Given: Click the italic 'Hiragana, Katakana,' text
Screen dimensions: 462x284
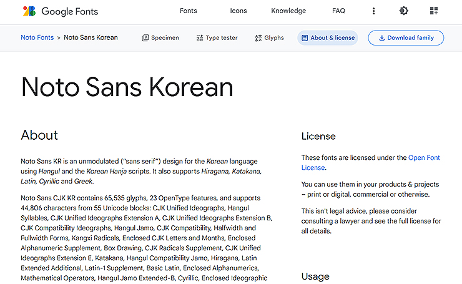Looking at the screenshot, I should click(231, 171).
